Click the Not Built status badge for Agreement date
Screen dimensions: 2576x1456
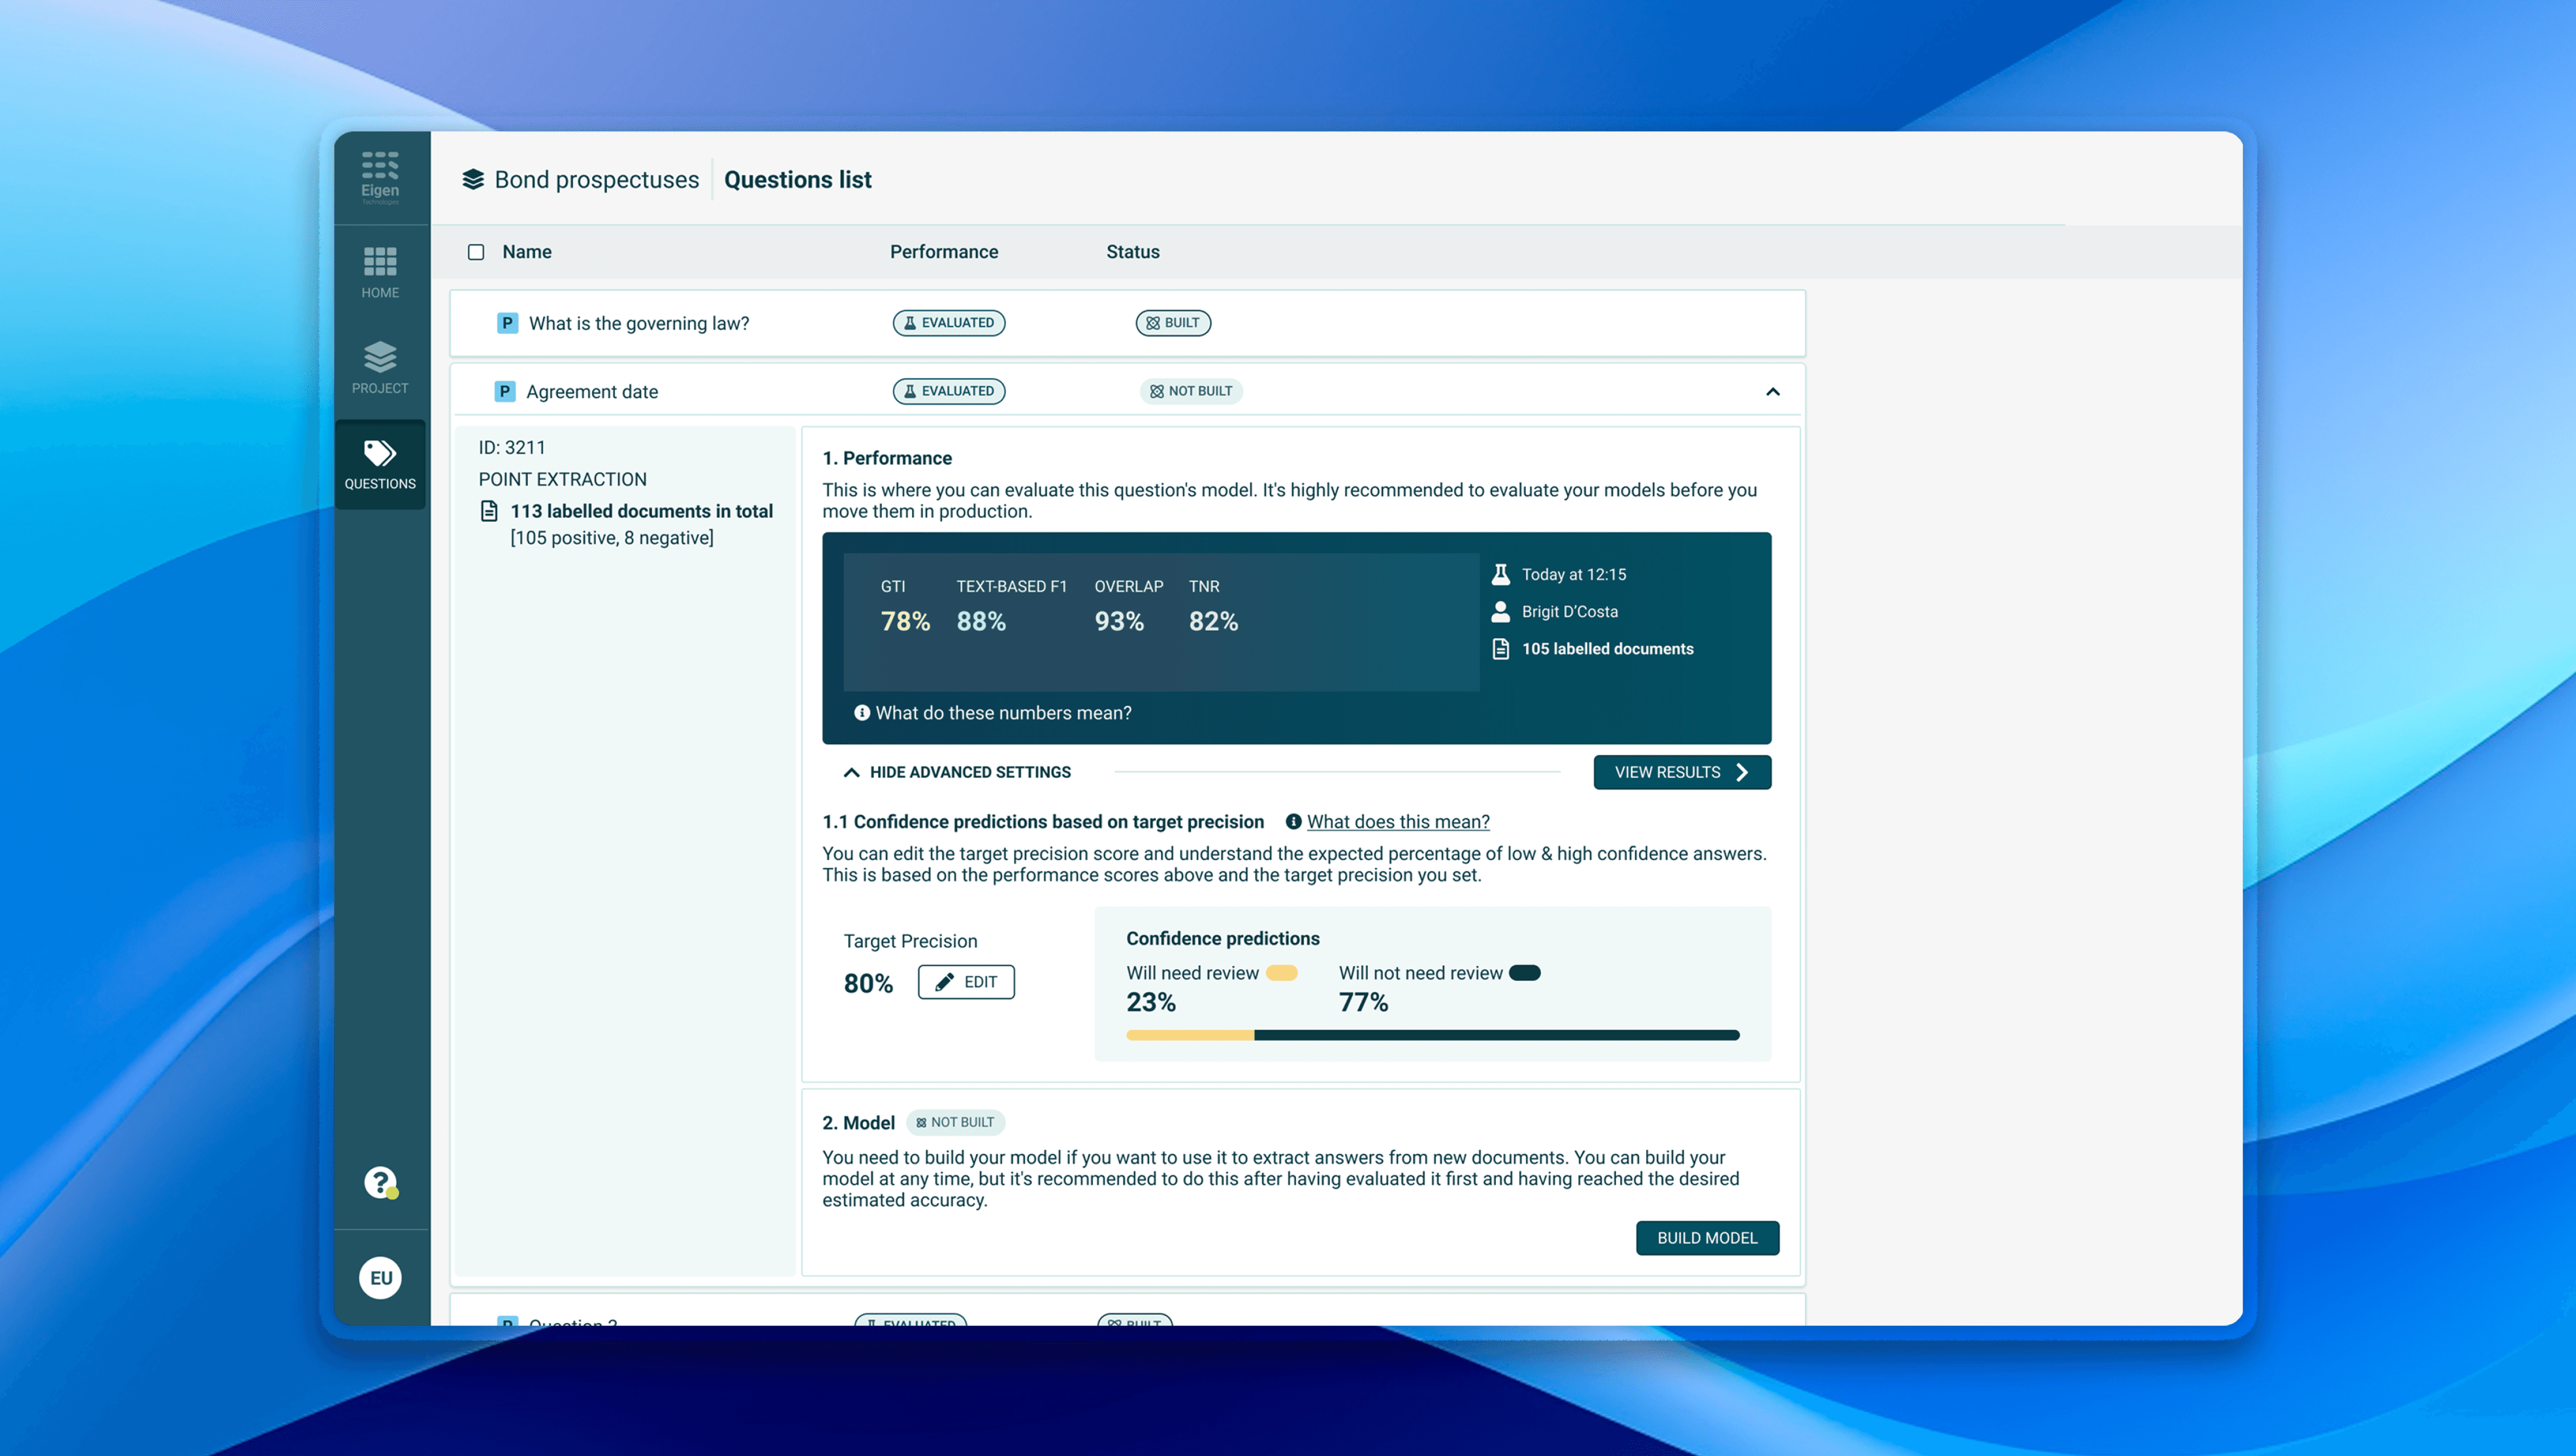(x=1191, y=391)
